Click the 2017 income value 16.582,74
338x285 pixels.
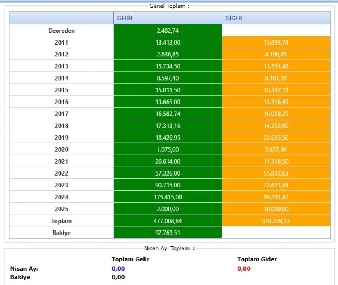pyautogui.click(x=168, y=114)
